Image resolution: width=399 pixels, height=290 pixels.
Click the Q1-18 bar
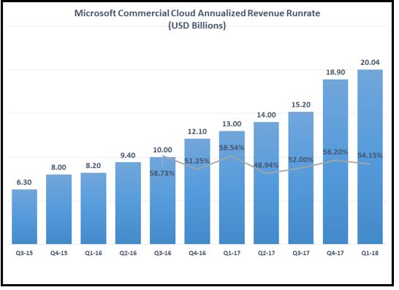point(370,157)
